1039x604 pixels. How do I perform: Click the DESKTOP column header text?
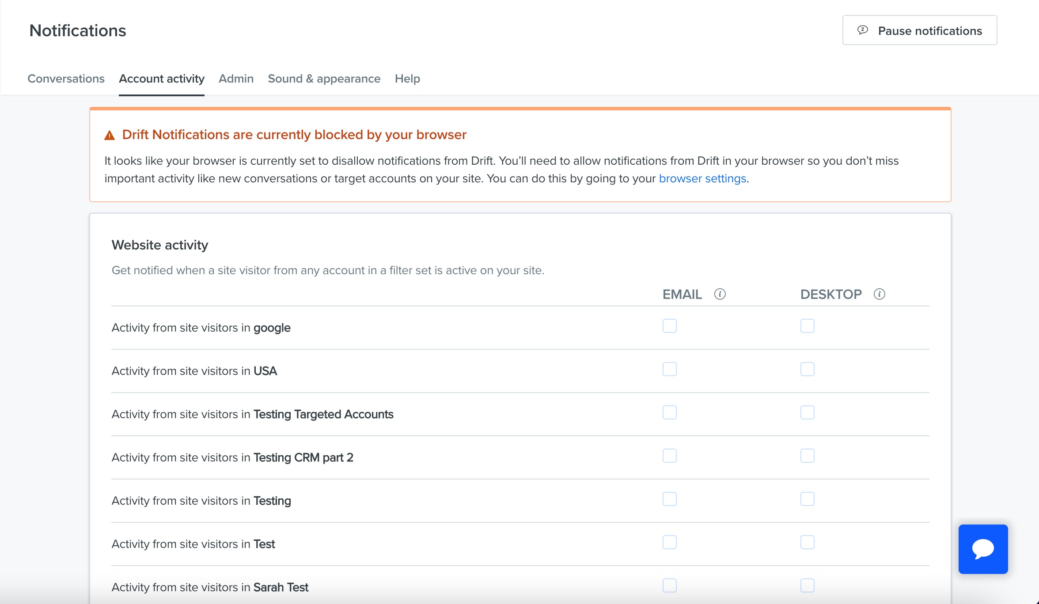pos(831,294)
